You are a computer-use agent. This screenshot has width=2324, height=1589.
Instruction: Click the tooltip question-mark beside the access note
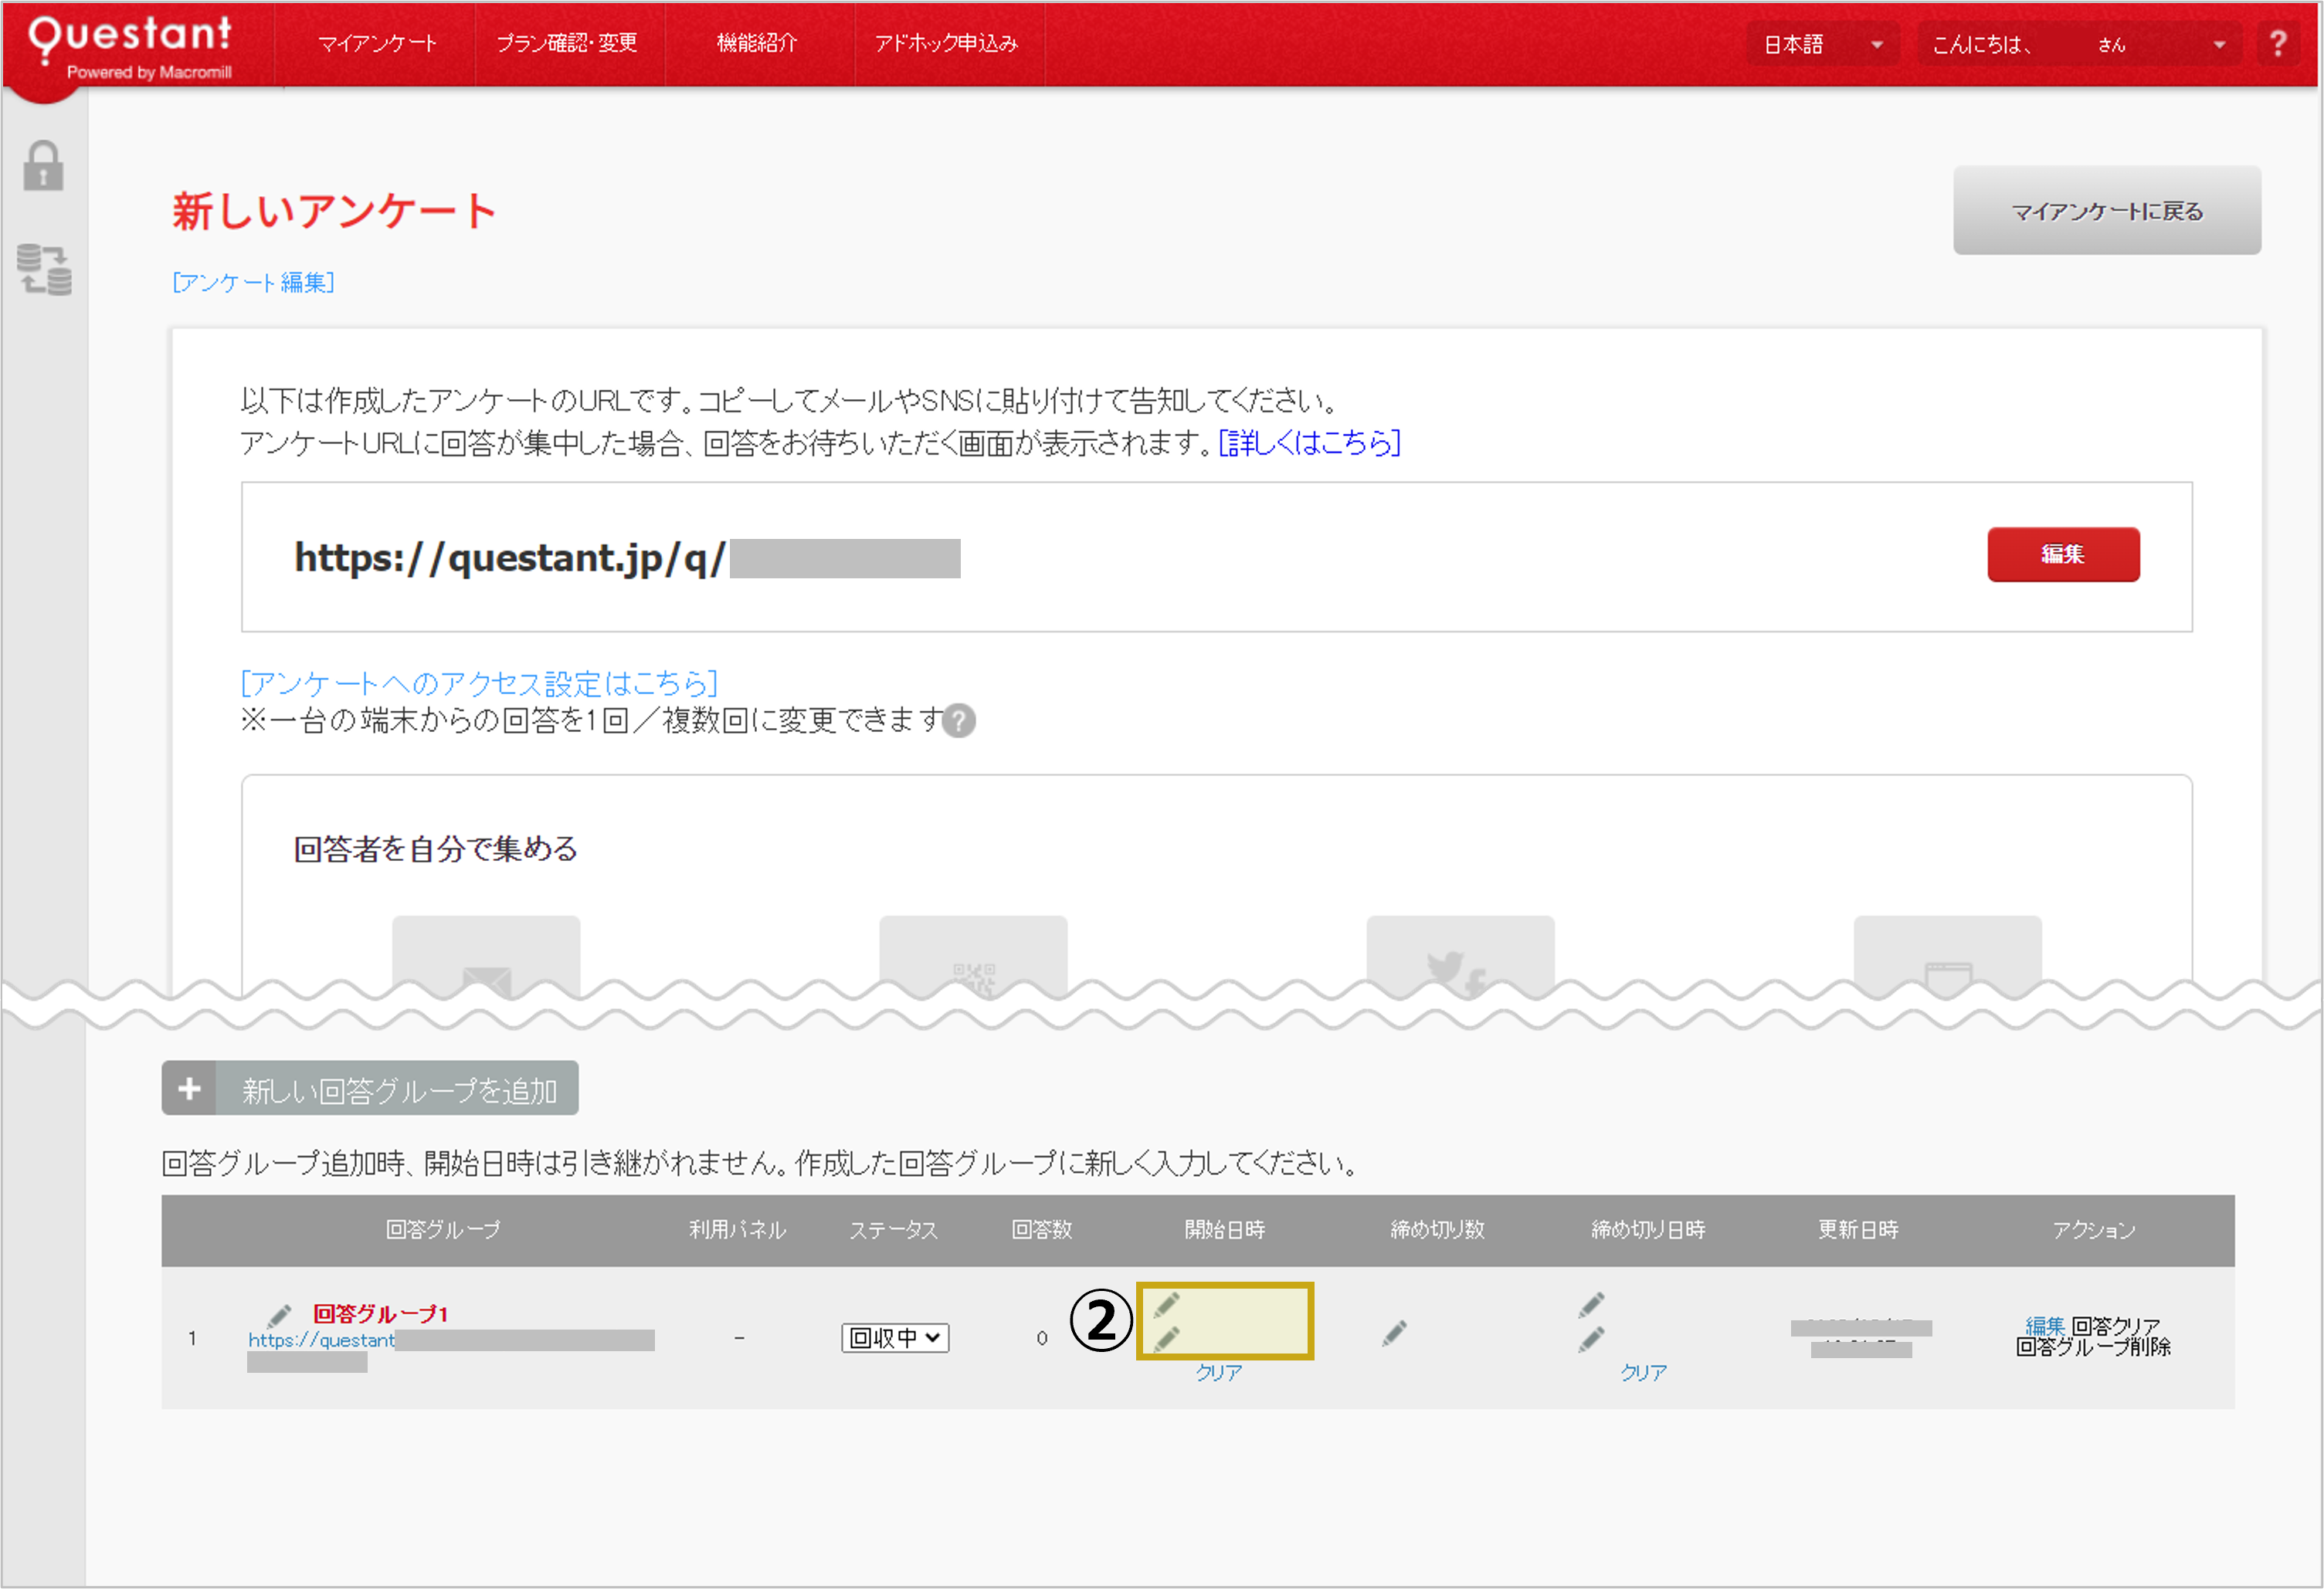(x=958, y=721)
